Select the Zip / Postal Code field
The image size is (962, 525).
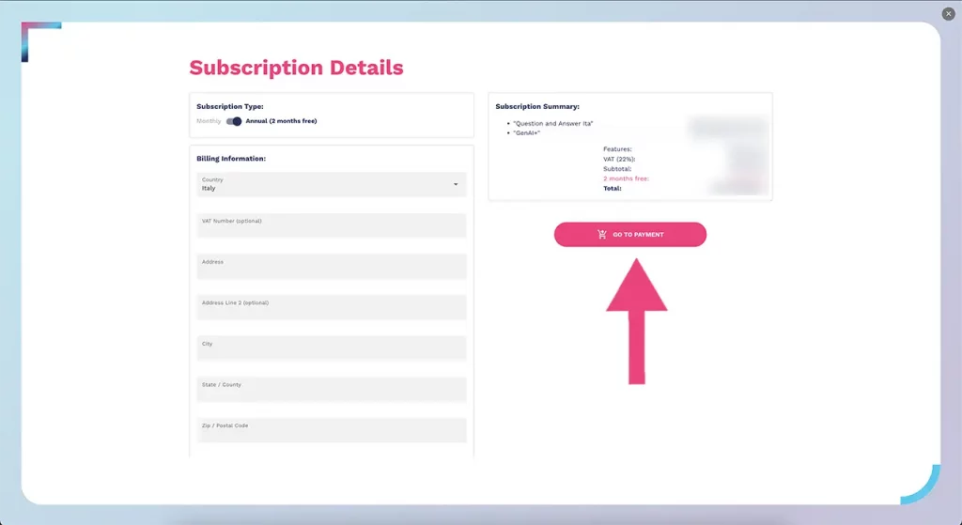point(332,430)
